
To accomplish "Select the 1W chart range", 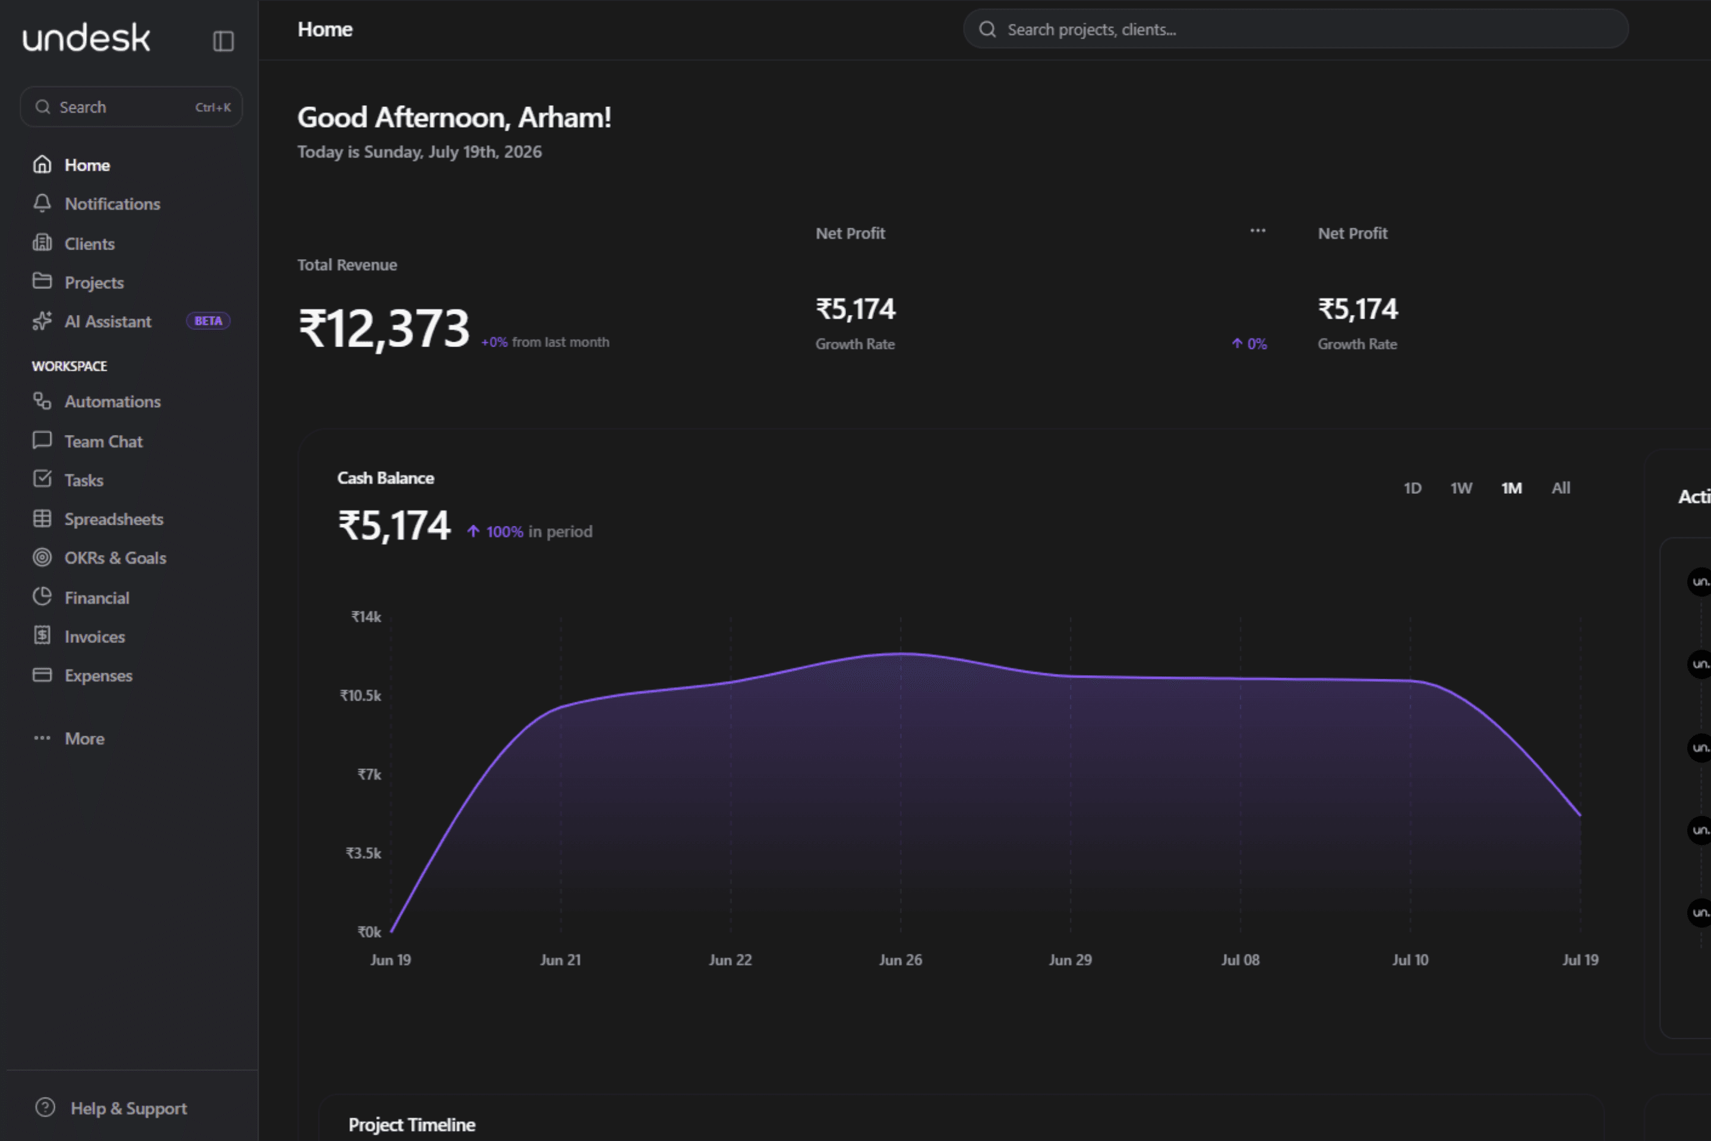I will pos(1461,488).
